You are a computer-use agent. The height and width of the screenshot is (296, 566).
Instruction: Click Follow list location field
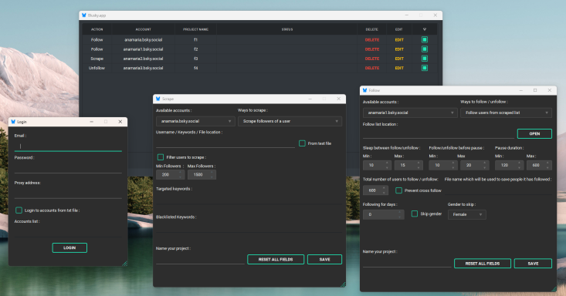[x=439, y=134]
